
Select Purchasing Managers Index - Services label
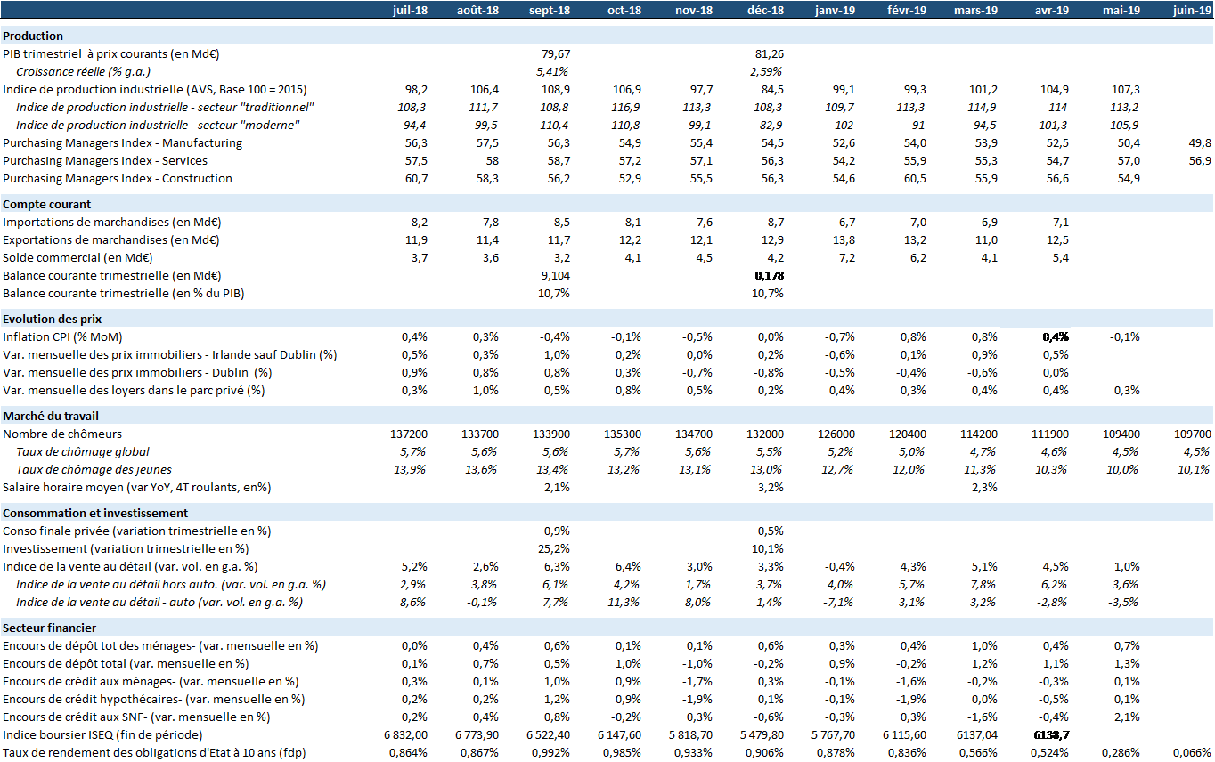point(105,161)
